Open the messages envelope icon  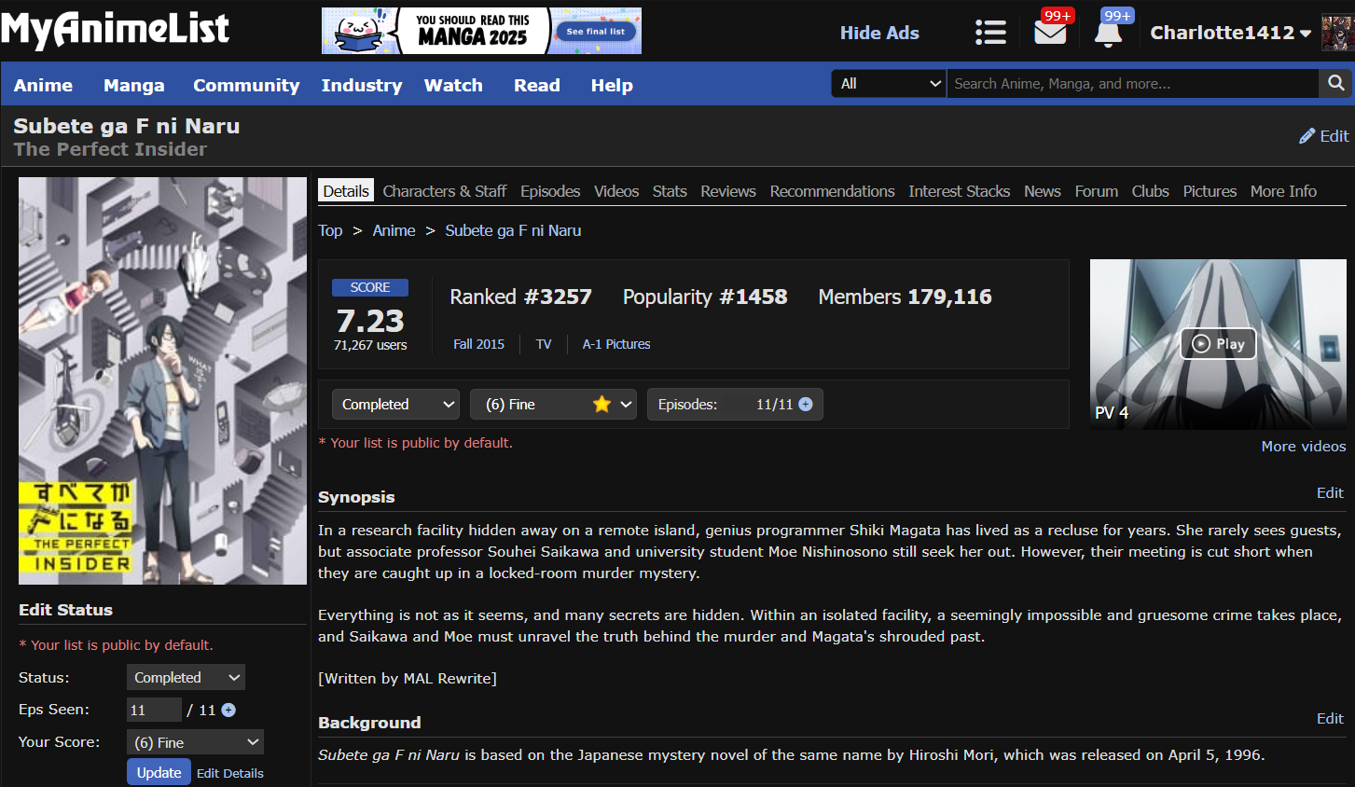1050,33
